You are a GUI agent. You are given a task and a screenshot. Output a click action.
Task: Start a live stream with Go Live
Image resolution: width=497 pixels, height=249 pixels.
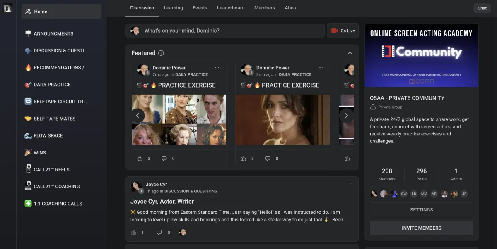[x=343, y=31]
